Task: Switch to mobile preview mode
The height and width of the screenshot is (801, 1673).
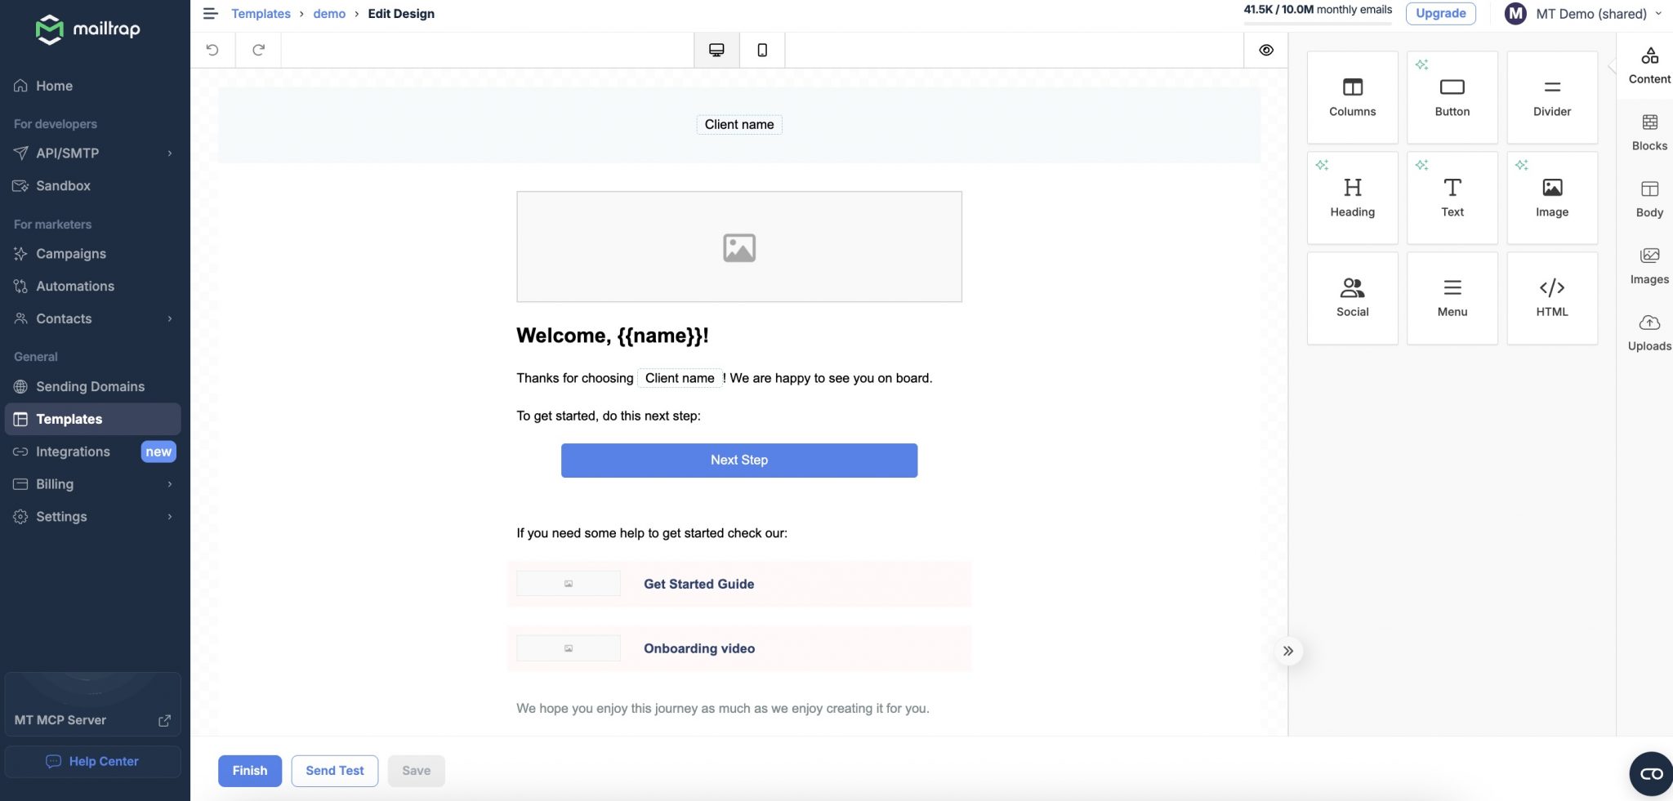Action: pyautogui.click(x=761, y=49)
